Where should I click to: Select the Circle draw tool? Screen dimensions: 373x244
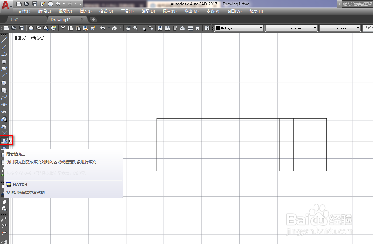(4, 83)
